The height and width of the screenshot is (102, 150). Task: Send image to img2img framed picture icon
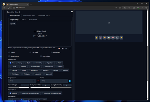(x=109, y=38)
